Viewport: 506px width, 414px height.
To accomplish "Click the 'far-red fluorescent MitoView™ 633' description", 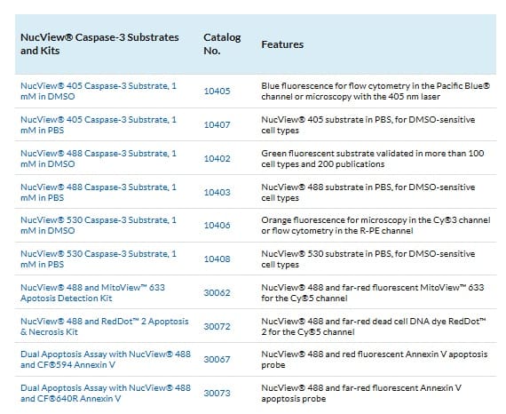I will tap(373, 292).
